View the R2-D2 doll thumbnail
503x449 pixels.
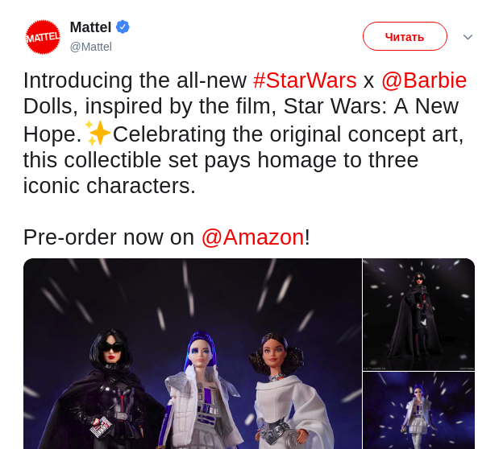(x=418, y=410)
